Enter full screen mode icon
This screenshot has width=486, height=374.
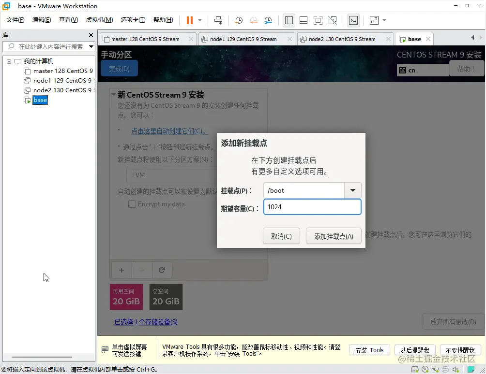[x=318, y=20]
